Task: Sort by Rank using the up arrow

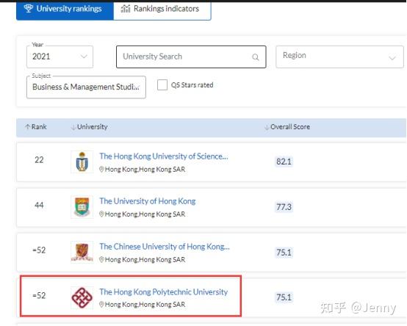Action: 27,127
